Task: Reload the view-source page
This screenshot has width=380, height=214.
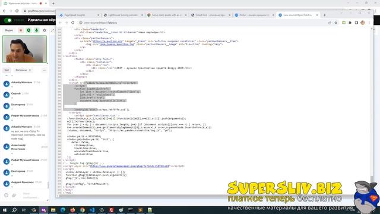Action: tap(72, 23)
